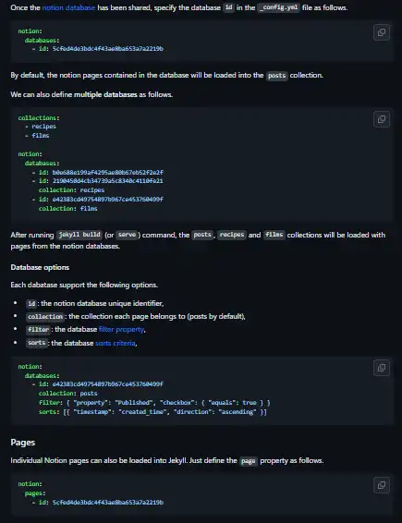Screen dimensions: 402x523
Task: Copy the collections recipes and films code block
Action: (382, 119)
